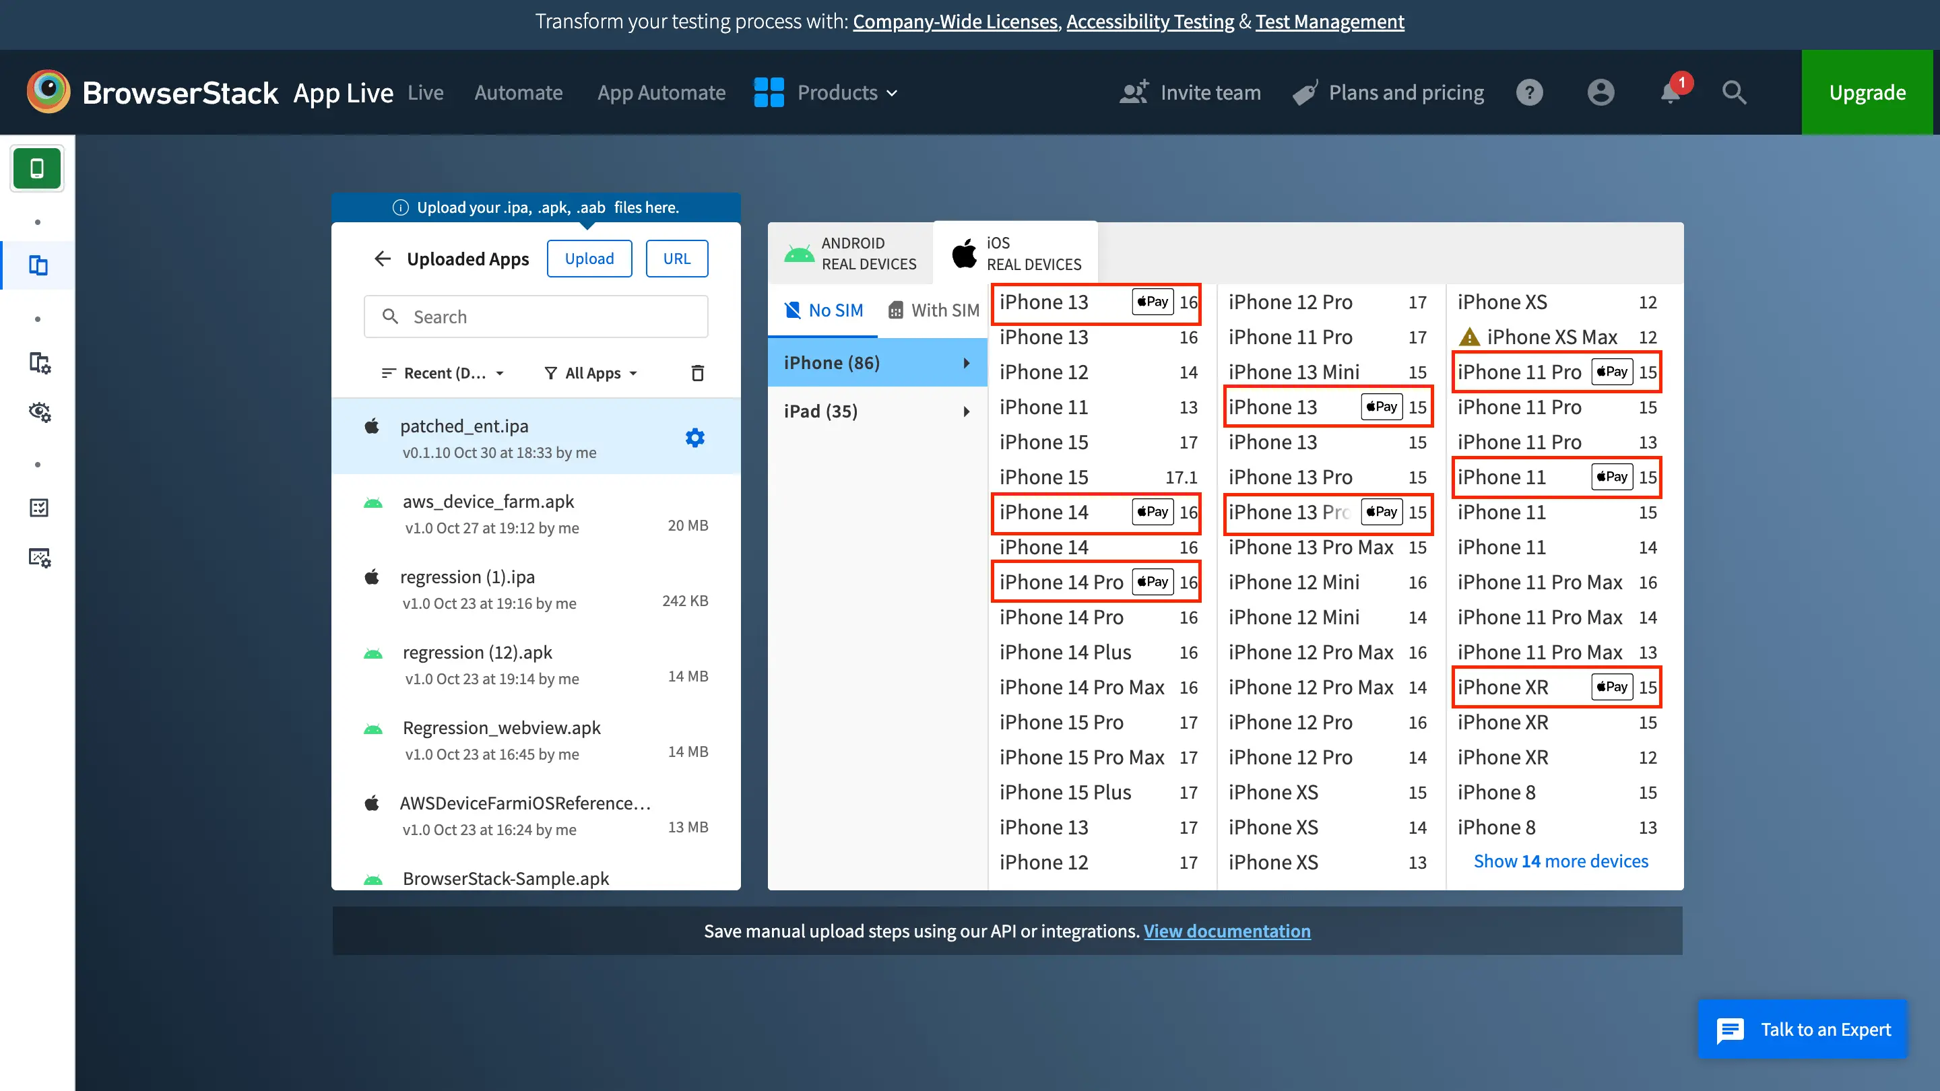Image resolution: width=1940 pixels, height=1091 pixels.
Task: Click Show 14 more devices link
Action: [x=1561, y=861]
